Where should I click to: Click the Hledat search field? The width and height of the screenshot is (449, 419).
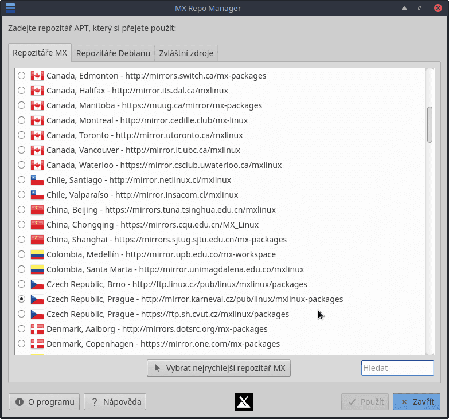(x=397, y=368)
